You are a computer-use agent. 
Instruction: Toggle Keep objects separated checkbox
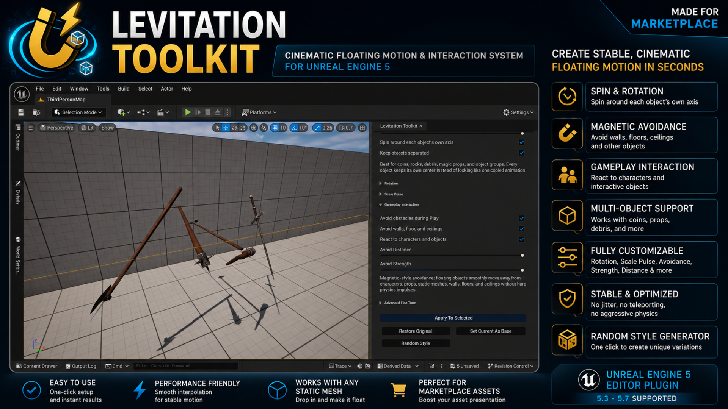[522, 153]
